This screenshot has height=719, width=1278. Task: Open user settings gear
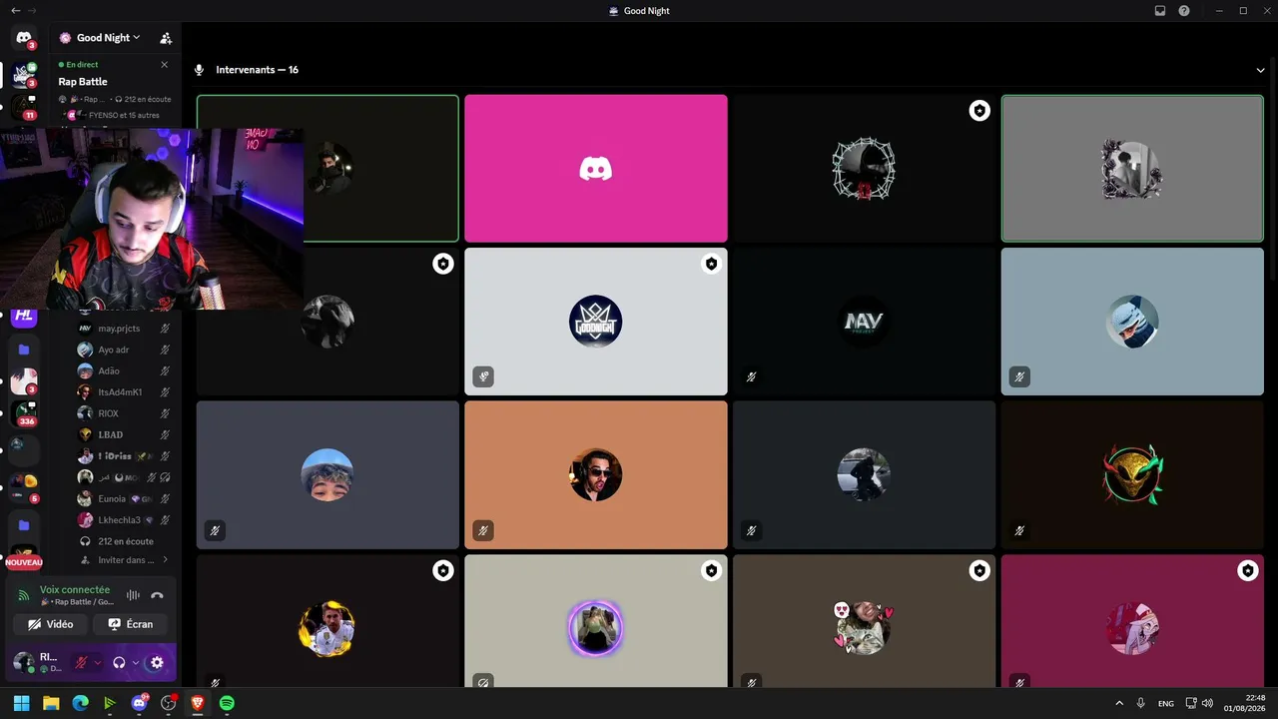click(157, 662)
